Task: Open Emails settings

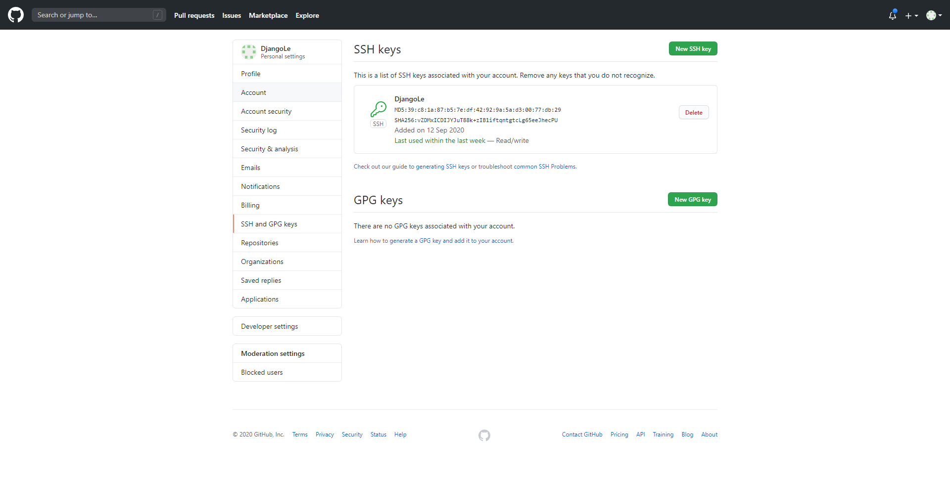Action: [x=287, y=168]
